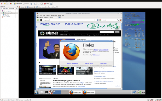Click the lifebuoy help icon in guest taskbar
The image size is (162, 101).
[x=51, y=92]
